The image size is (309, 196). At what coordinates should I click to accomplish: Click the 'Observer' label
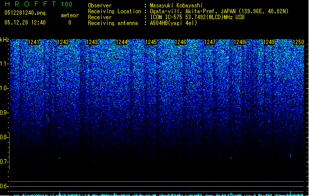(x=100, y=5)
